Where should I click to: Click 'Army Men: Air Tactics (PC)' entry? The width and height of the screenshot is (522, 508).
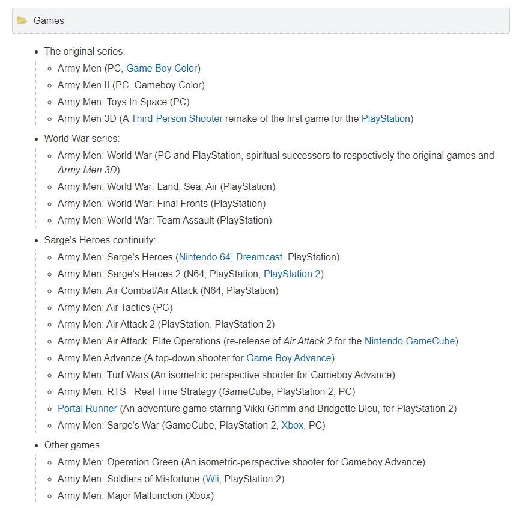pos(115,307)
